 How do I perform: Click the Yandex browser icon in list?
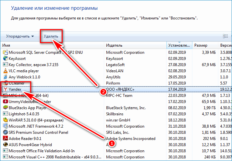pyautogui.click(x=5, y=89)
